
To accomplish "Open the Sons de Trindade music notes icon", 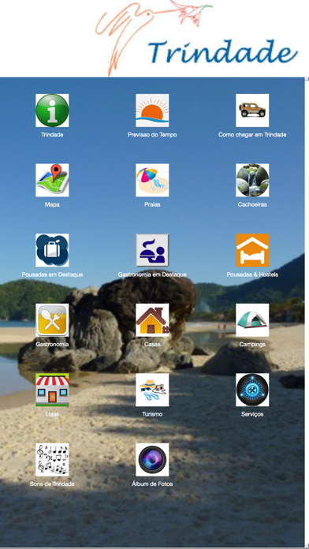I will [52, 460].
